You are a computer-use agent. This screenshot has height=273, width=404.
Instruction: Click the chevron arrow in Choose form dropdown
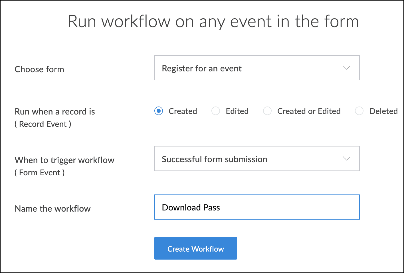[x=346, y=68]
